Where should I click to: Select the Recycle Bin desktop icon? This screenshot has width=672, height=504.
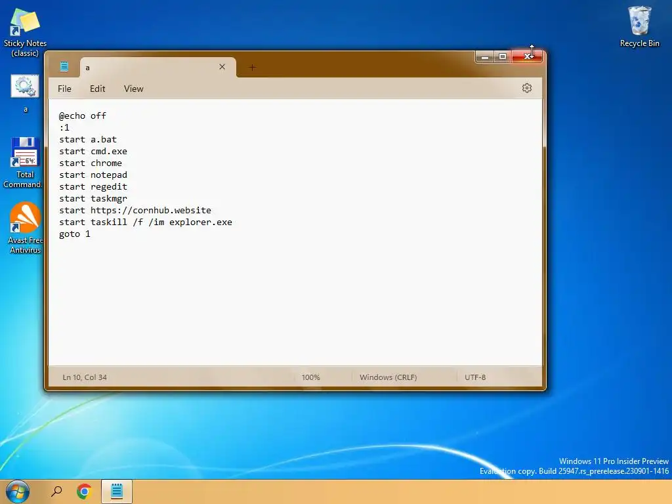tap(639, 26)
